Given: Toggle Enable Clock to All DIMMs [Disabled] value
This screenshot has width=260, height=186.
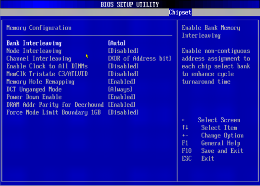Looking at the screenshot, I should (x=123, y=66).
